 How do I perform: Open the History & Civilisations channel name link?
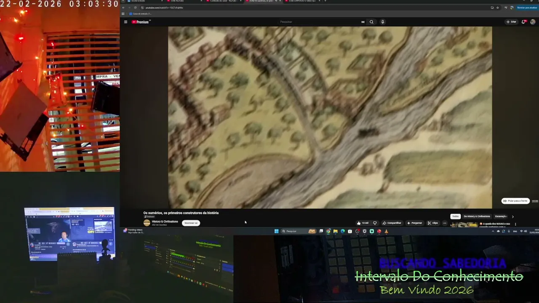(x=165, y=221)
